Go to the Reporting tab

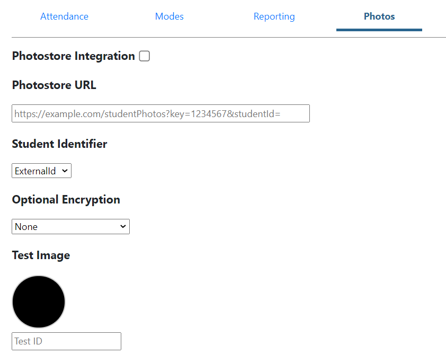click(274, 16)
